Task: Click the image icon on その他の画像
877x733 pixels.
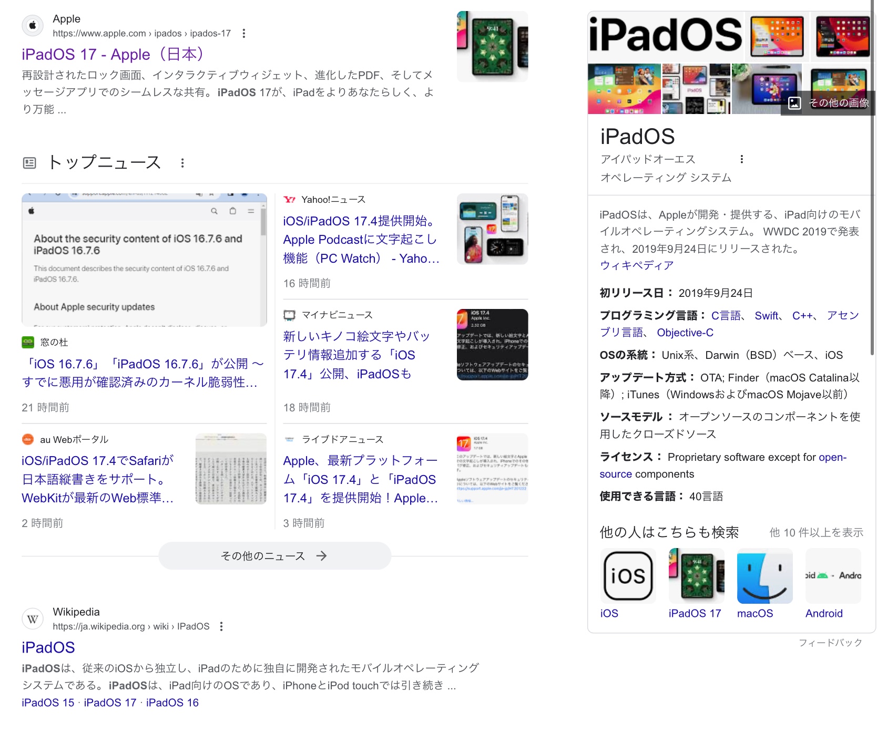Action: [x=794, y=103]
